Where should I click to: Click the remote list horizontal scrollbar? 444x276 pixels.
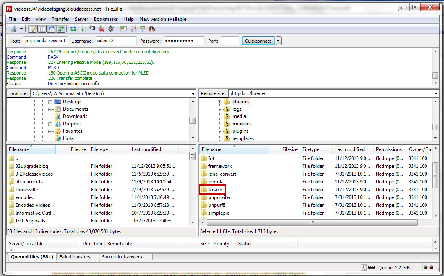[x=312, y=222]
